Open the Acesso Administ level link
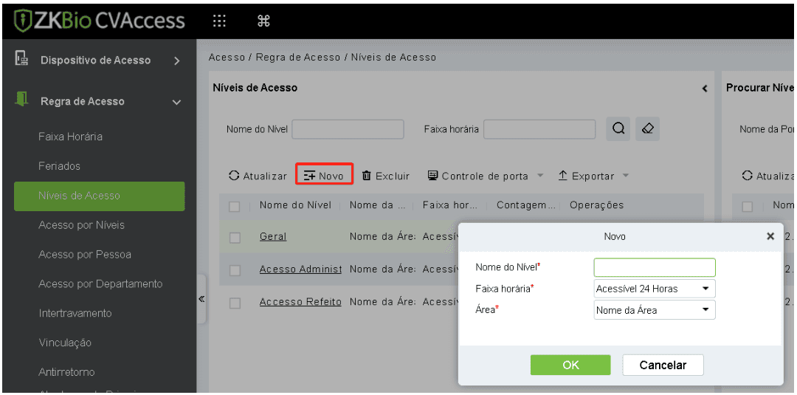 pyautogui.click(x=300, y=269)
